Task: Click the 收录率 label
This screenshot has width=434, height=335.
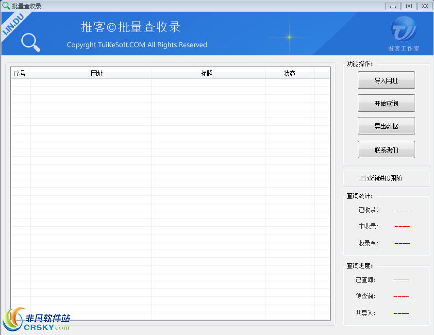Action: coord(368,243)
